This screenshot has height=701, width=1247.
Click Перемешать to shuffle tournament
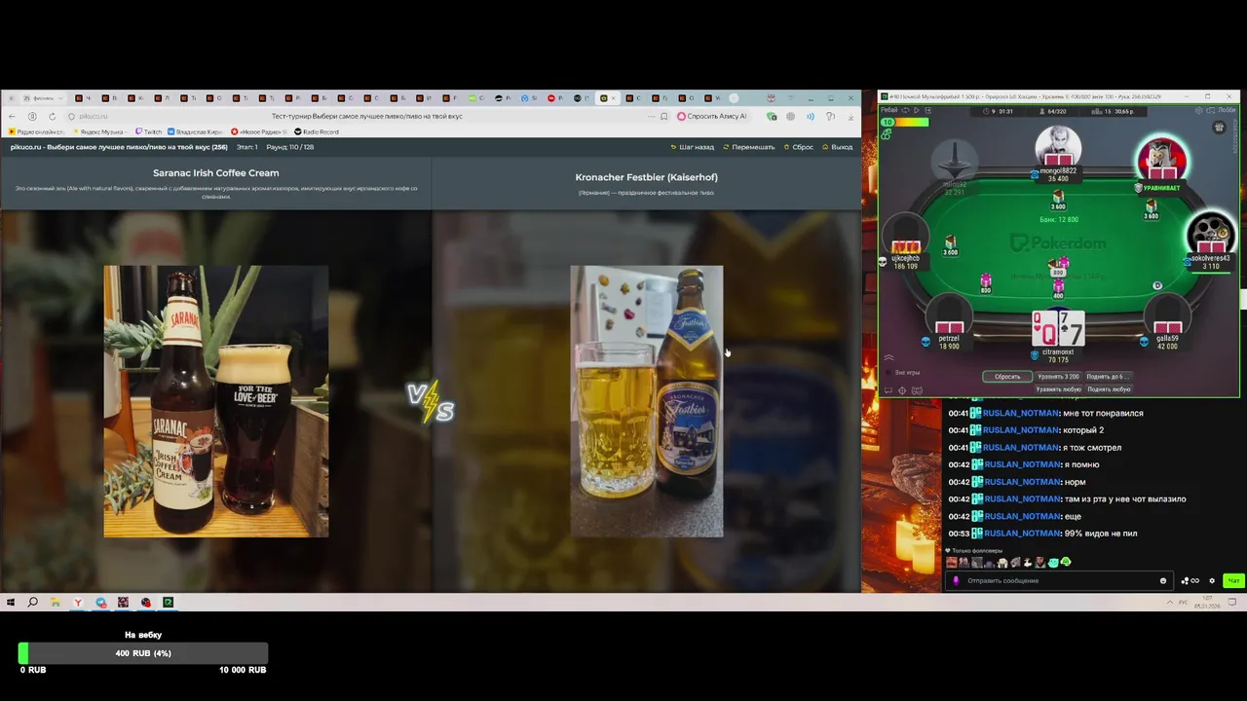click(x=748, y=147)
